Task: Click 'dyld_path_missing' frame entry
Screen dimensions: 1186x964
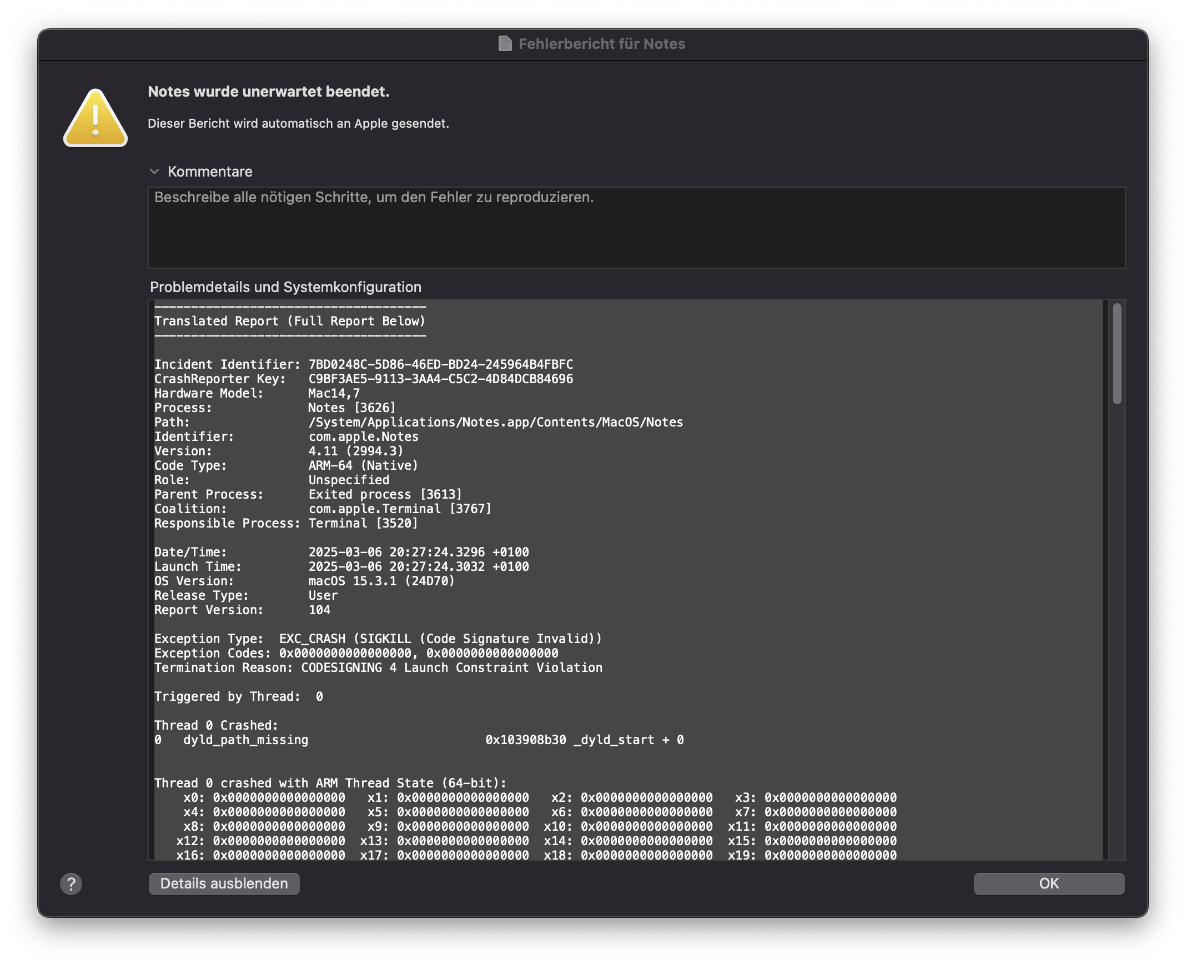Action: 245,740
